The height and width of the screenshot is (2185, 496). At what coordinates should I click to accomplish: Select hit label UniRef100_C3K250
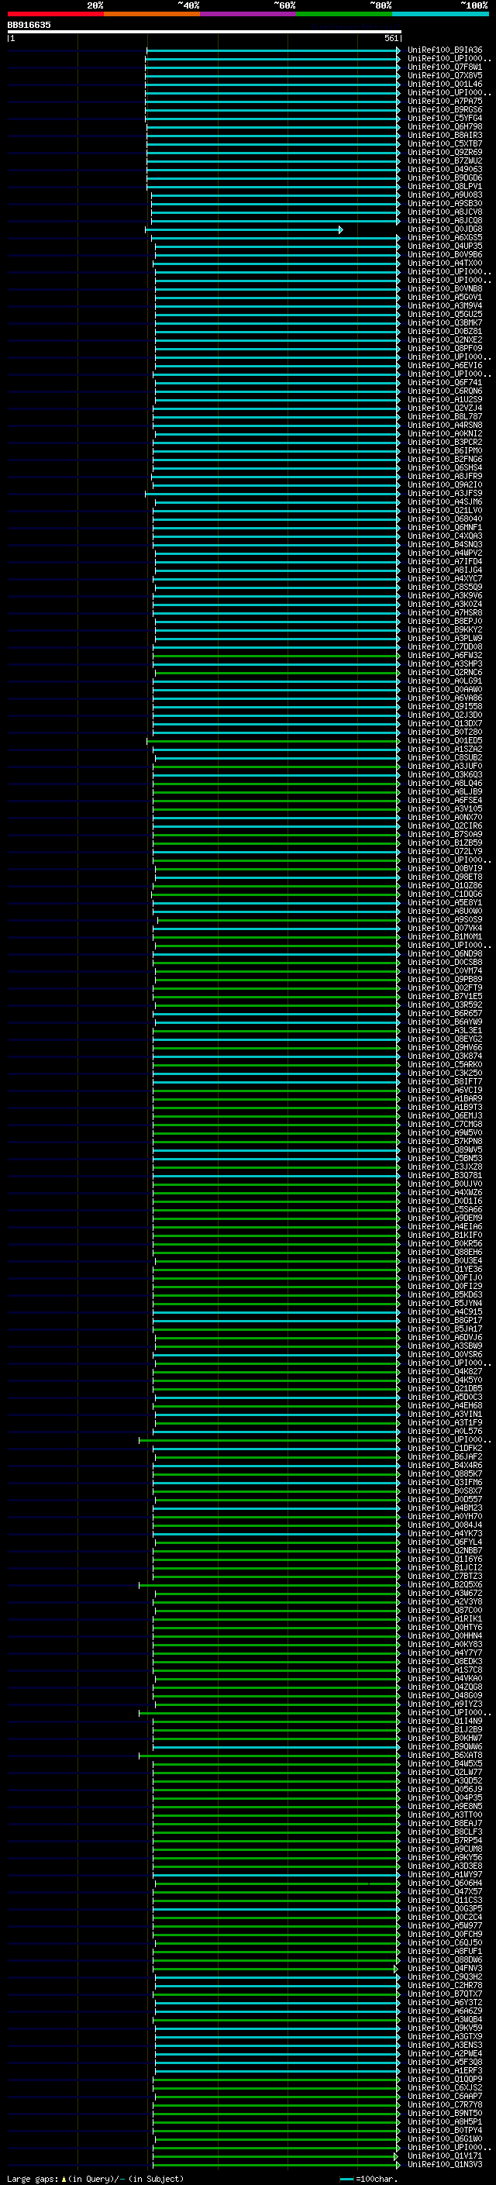[x=445, y=1073]
